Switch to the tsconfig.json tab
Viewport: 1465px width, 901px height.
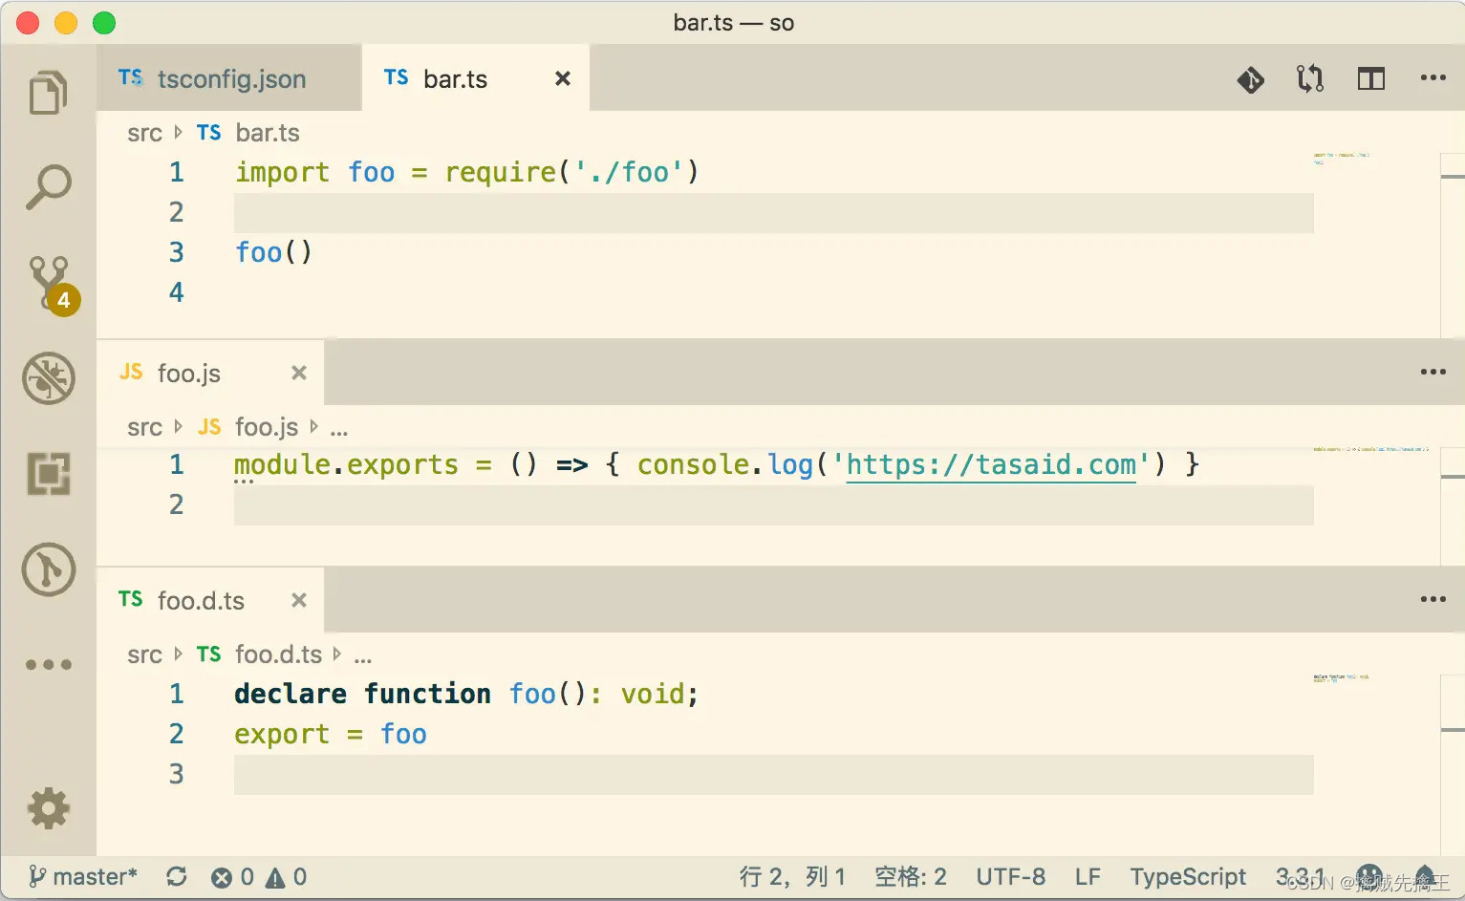pyautogui.click(x=229, y=78)
